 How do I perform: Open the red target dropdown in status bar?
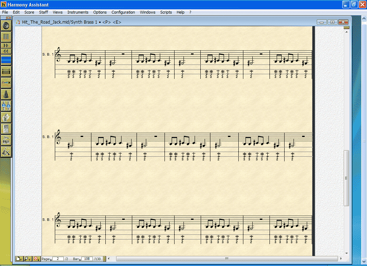37,259
